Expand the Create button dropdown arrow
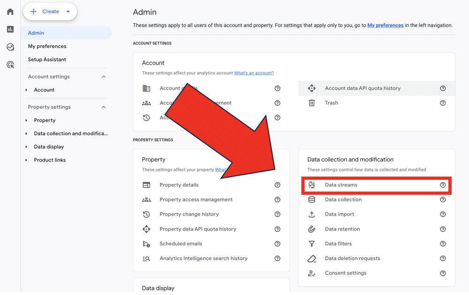 click(68, 11)
